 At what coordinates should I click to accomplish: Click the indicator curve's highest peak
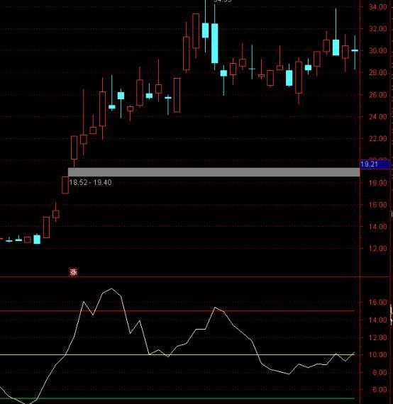click(x=111, y=289)
